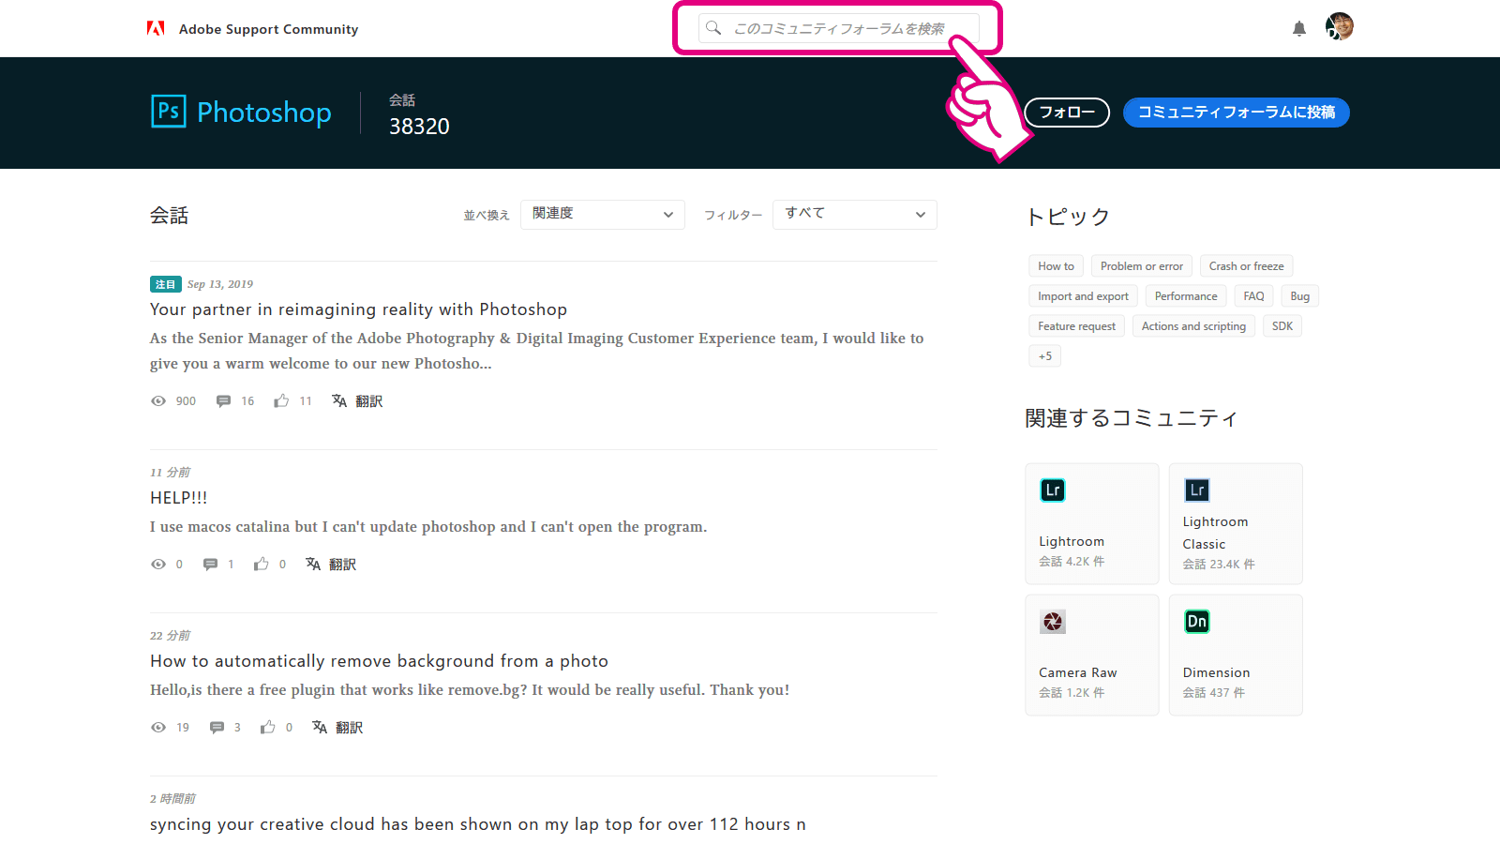
Task: Like the 'Your partner in reimagining' post
Action: click(281, 400)
